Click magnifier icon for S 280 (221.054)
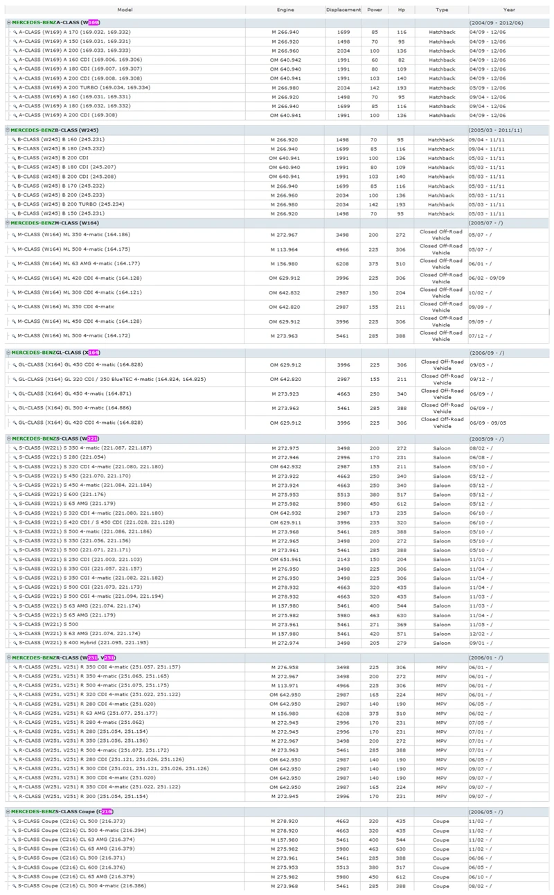The height and width of the screenshot is (895, 554). [x=15, y=457]
